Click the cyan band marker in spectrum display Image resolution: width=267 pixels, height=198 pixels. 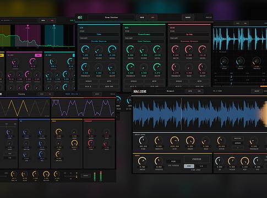point(54,26)
